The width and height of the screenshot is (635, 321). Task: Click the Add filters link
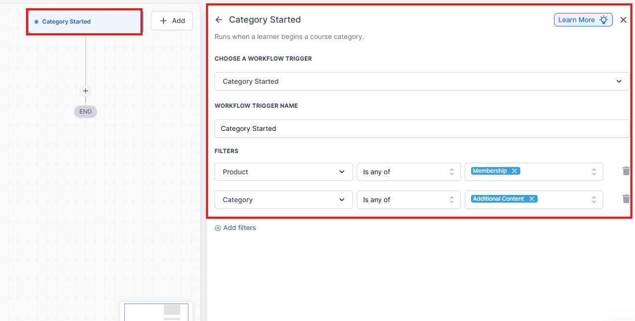click(x=235, y=228)
